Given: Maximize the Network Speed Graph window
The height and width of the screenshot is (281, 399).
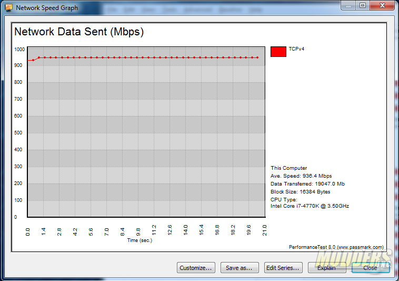Looking at the screenshot, I should click(x=363, y=5).
